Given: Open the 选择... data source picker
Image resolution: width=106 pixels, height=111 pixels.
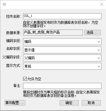Looking at the screenshot, I should pyautogui.click(x=93, y=33).
